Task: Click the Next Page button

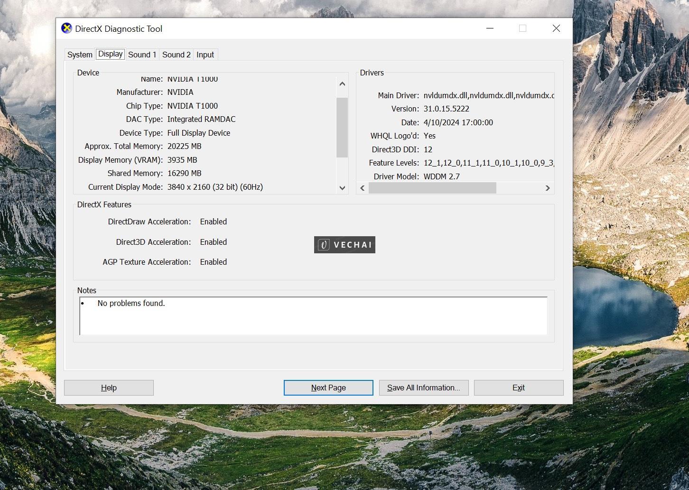Action: (x=328, y=388)
